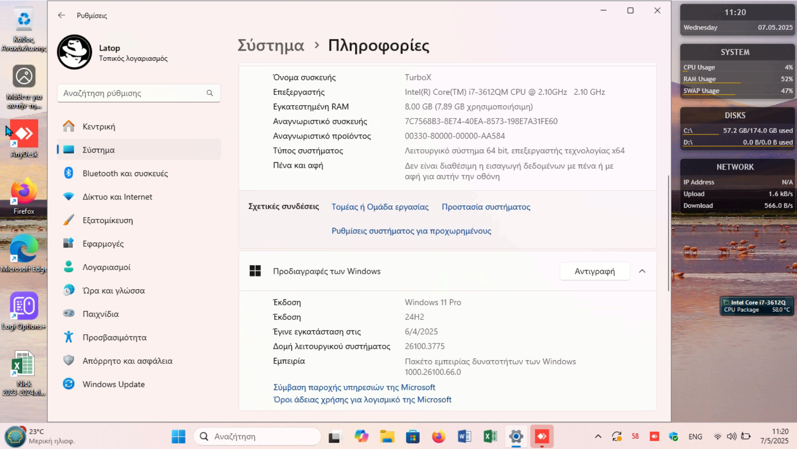This screenshot has height=449, width=797.
Task: Open Task View on taskbar
Action: 335,436
